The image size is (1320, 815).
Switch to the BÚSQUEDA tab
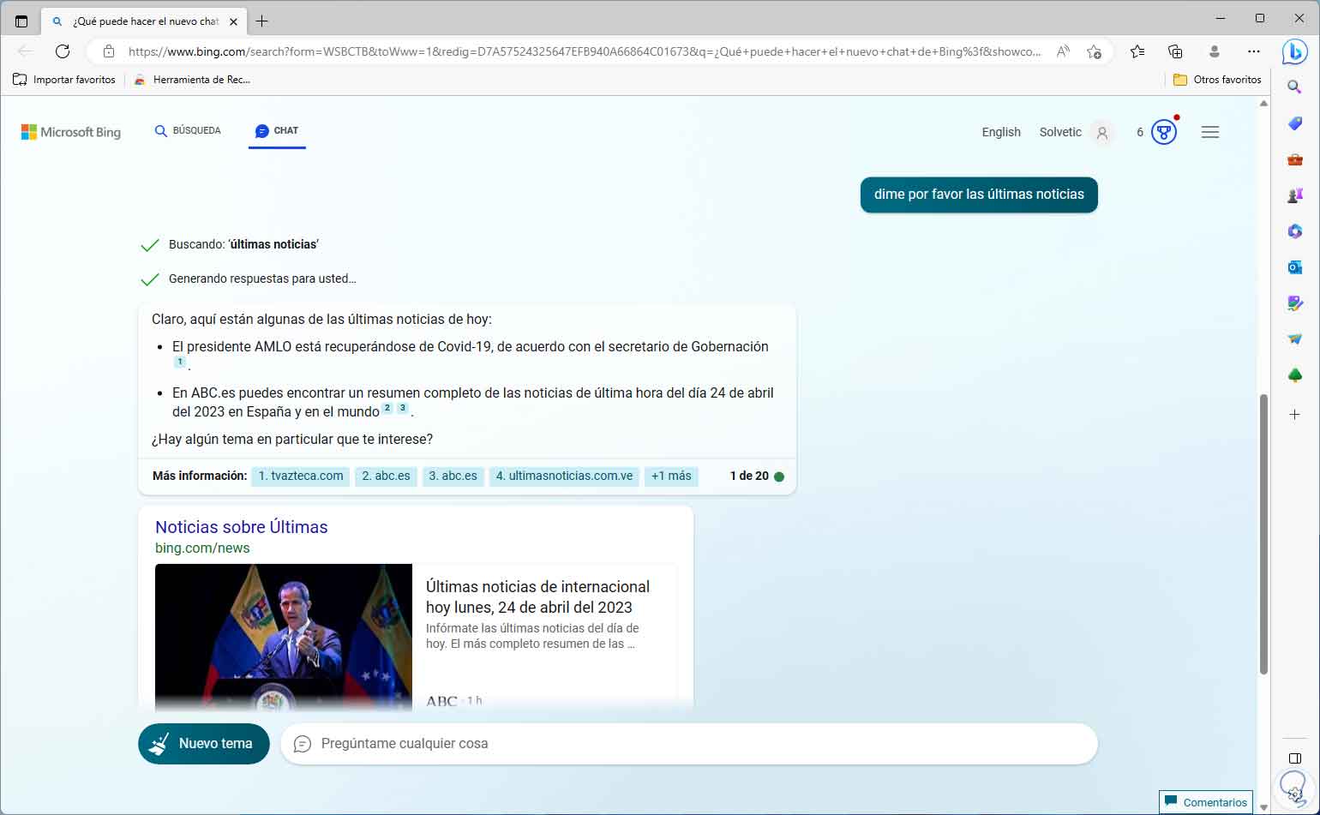(188, 131)
